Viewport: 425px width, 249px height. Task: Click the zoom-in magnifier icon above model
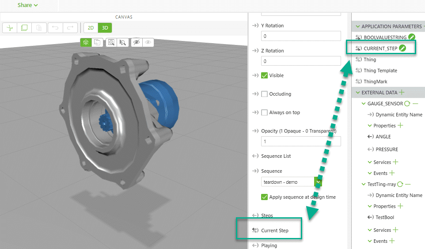(x=111, y=42)
